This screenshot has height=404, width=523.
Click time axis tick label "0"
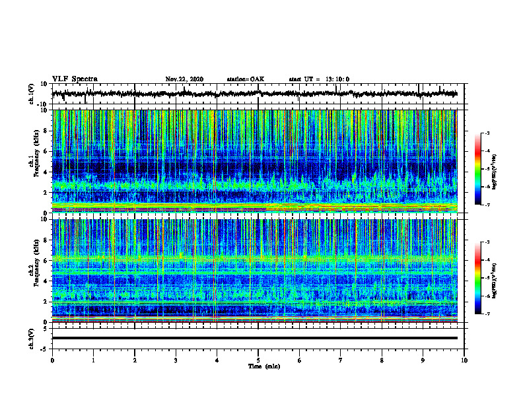coord(52,360)
